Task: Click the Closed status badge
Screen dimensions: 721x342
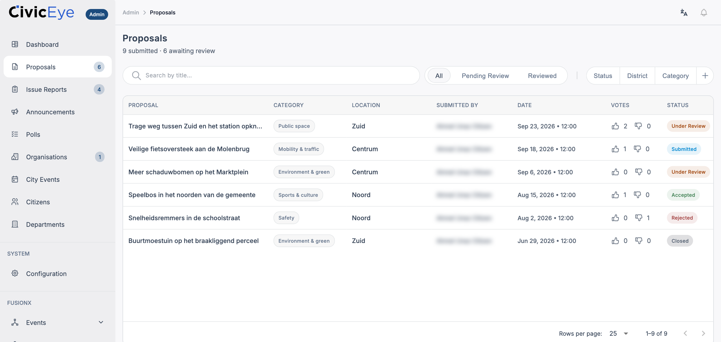Action: pyautogui.click(x=680, y=241)
